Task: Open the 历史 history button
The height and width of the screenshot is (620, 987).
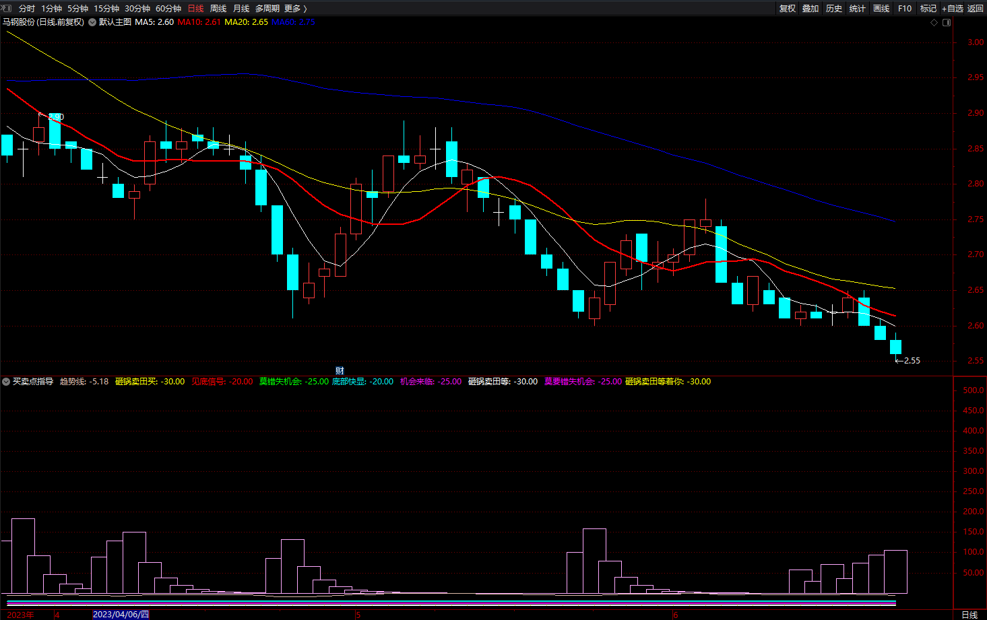Action: click(834, 8)
